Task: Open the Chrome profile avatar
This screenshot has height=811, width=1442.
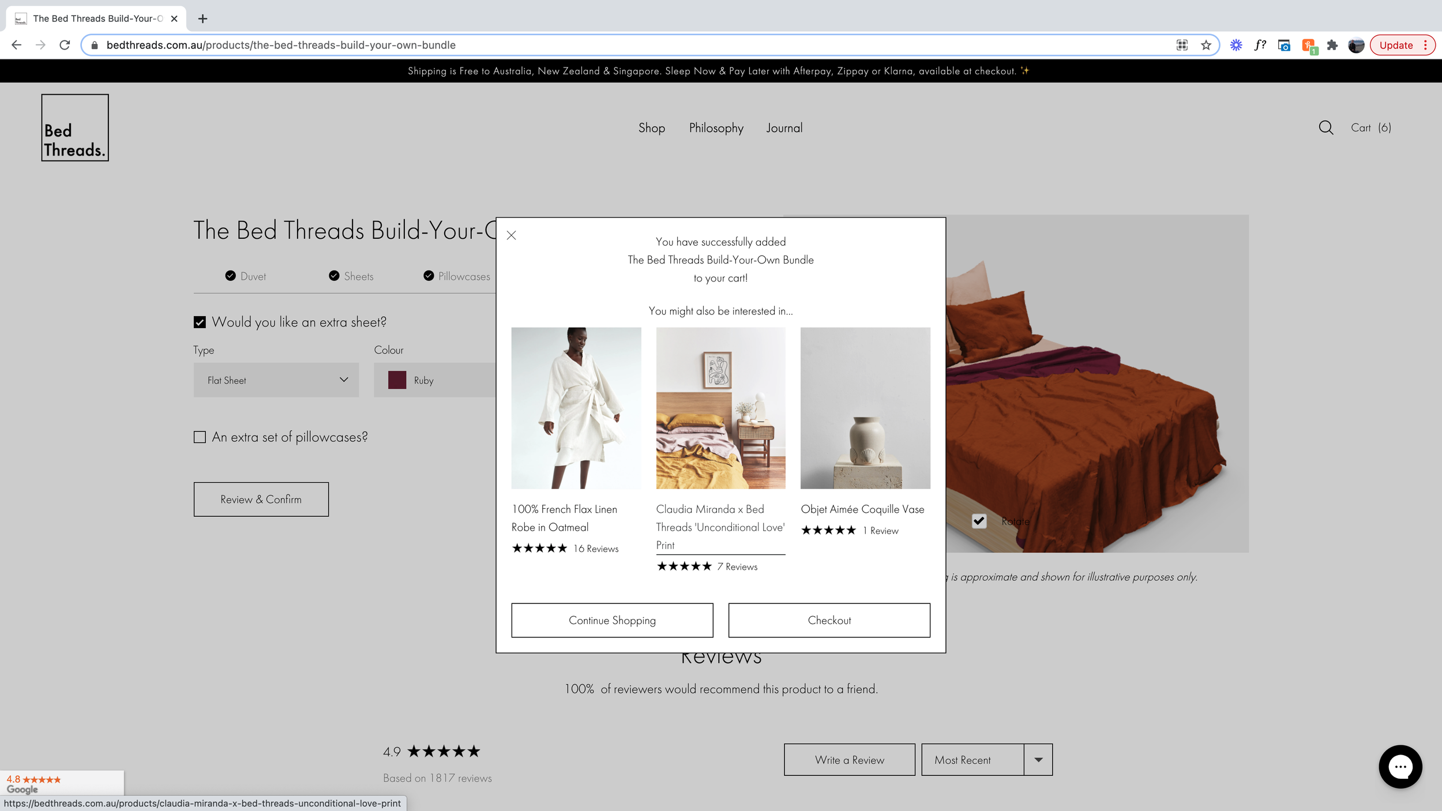Action: pos(1356,45)
